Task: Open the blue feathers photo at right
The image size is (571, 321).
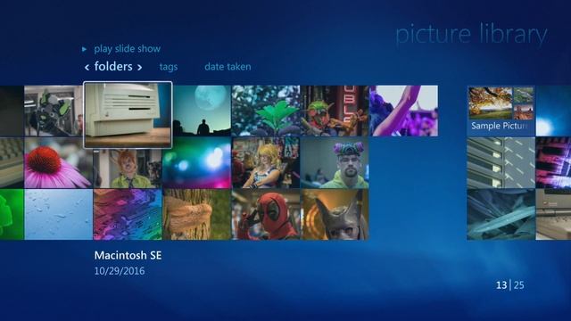Action: 501,214
